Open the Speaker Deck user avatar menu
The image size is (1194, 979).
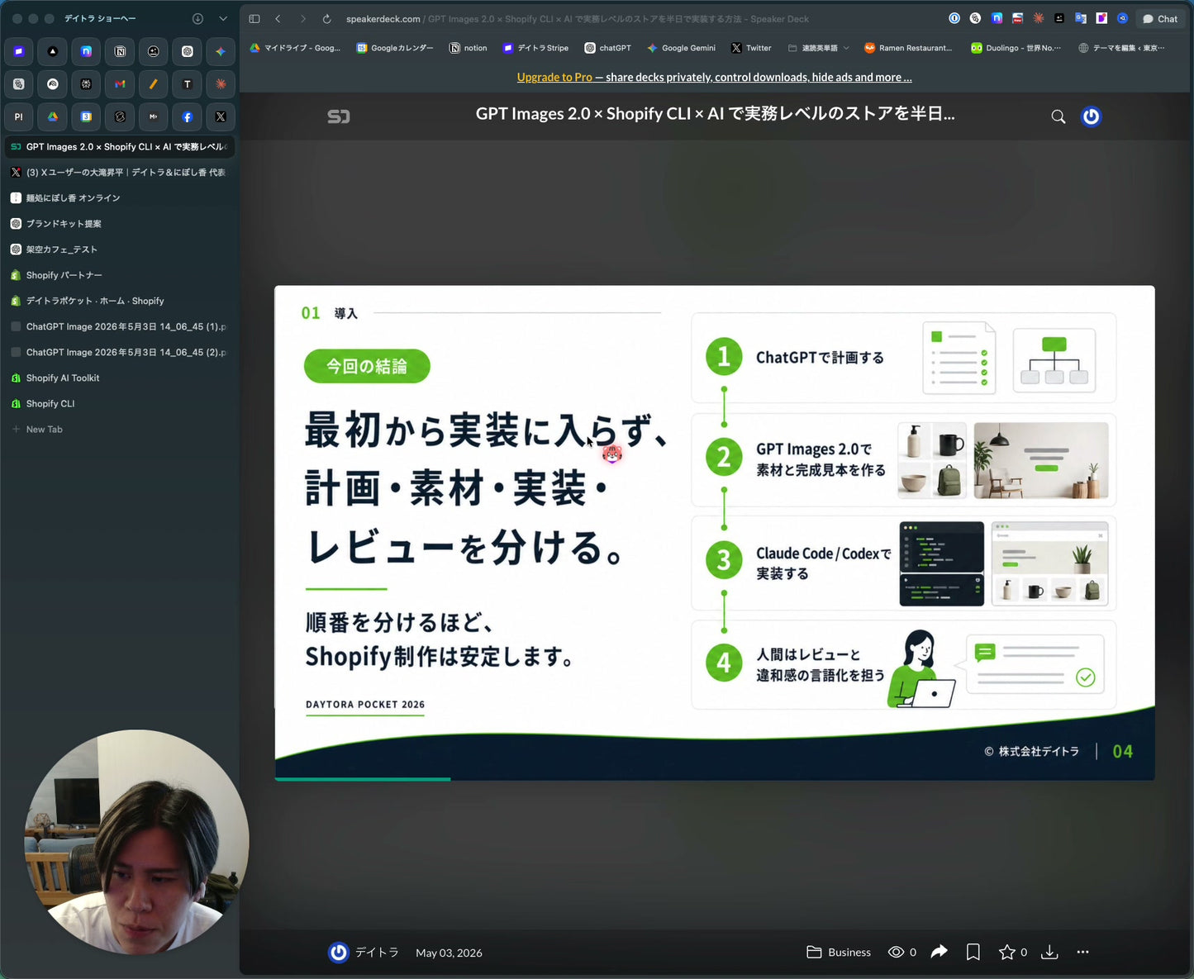point(1092,116)
